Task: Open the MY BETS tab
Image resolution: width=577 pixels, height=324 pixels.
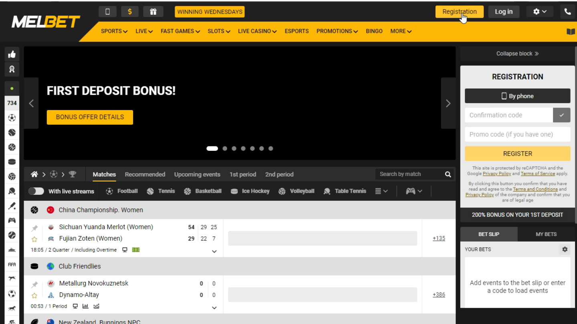Action: [x=546, y=234]
